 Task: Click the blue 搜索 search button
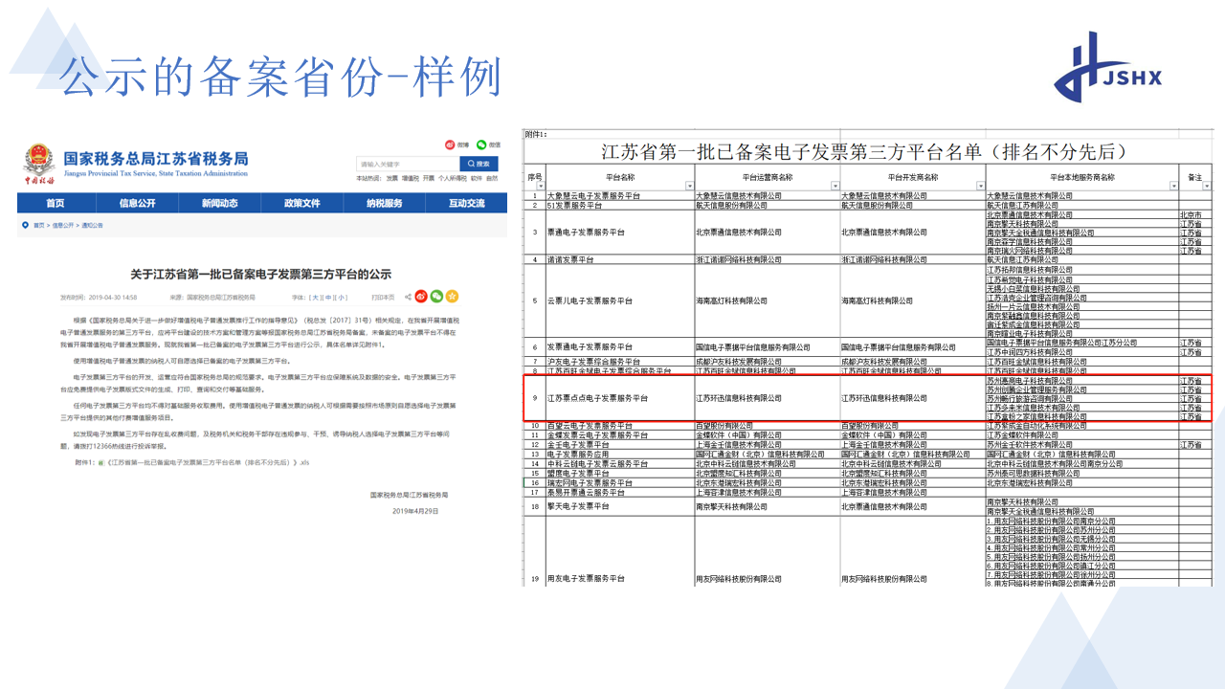(x=479, y=164)
